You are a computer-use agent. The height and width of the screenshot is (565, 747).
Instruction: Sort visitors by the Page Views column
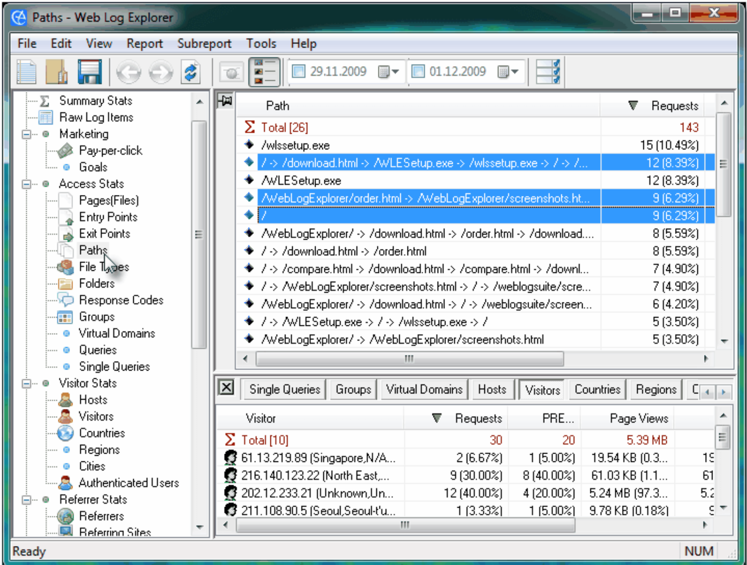[x=627, y=418]
